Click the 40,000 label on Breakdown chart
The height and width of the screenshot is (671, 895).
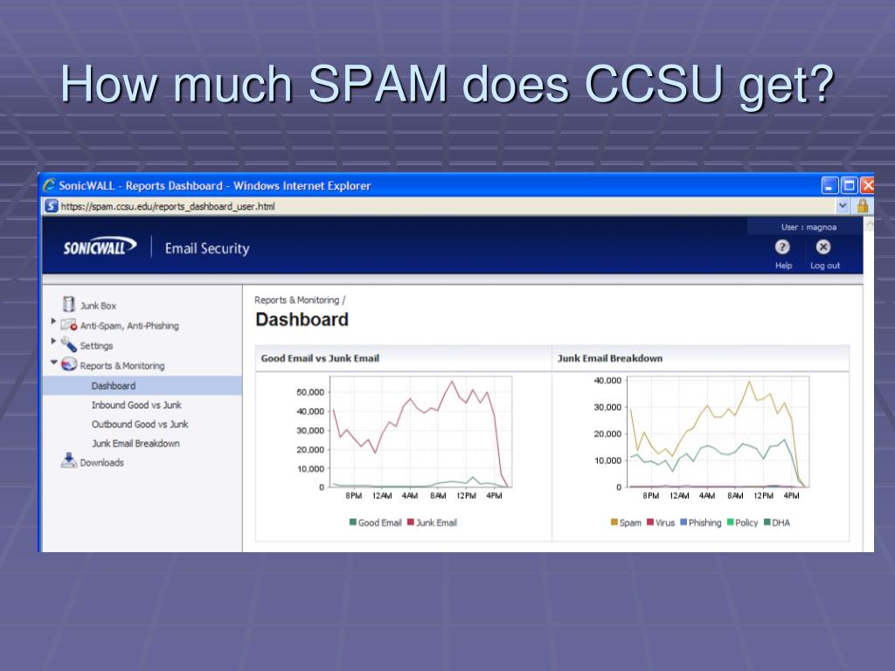pos(607,381)
